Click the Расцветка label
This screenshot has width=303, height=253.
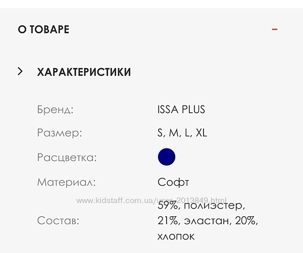[x=67, y=158]
